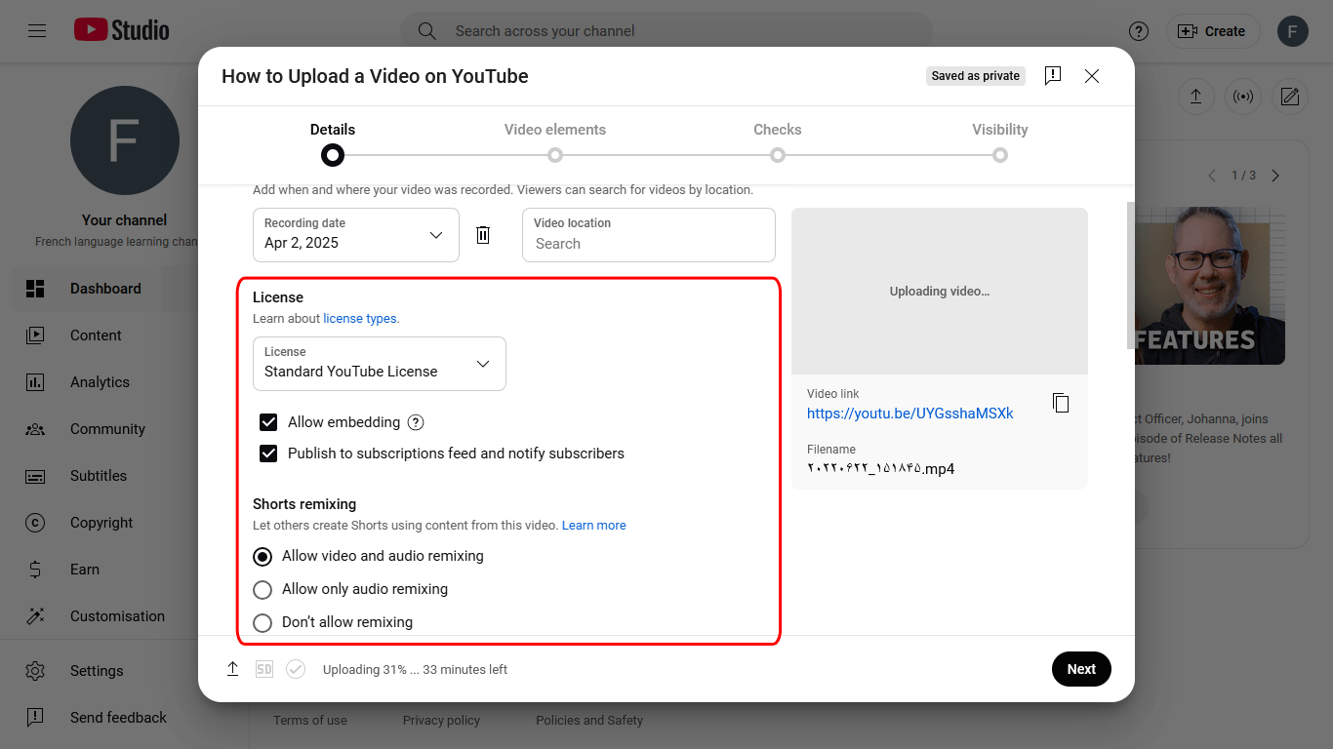Switch to the Checks step
This screenshot has width=1333, height=749.
pos(778,142)
